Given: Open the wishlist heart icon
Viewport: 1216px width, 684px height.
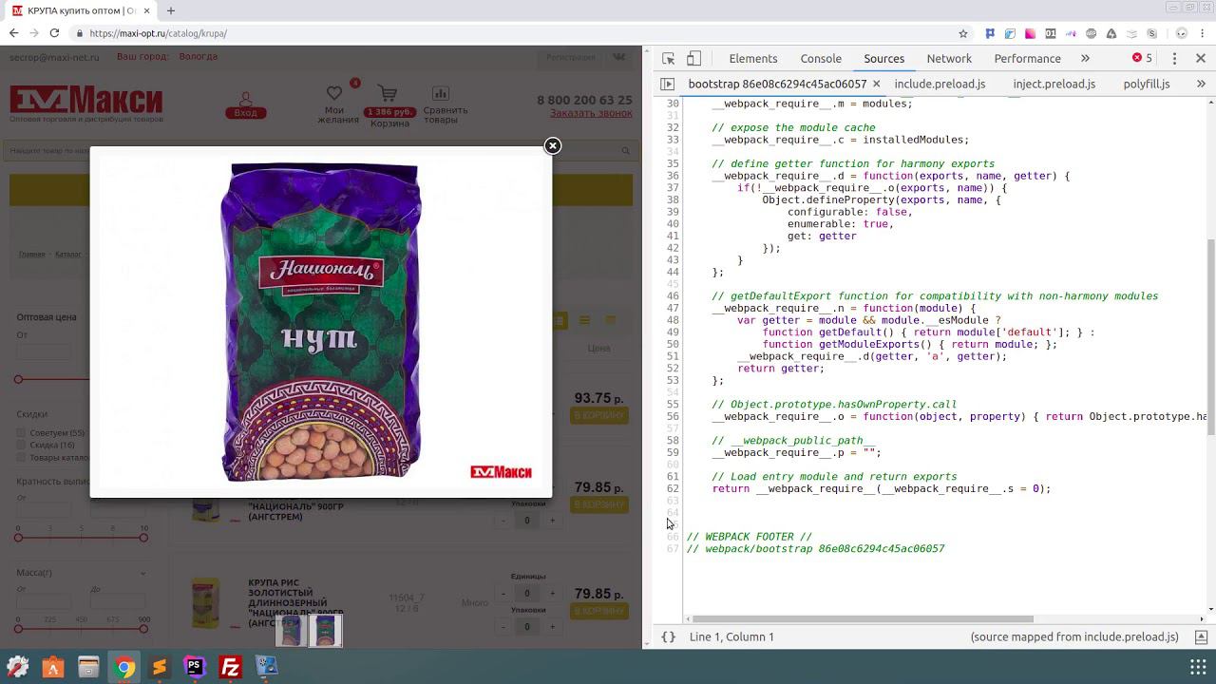Looking at the screenshot, I should [x=334, y=93].
